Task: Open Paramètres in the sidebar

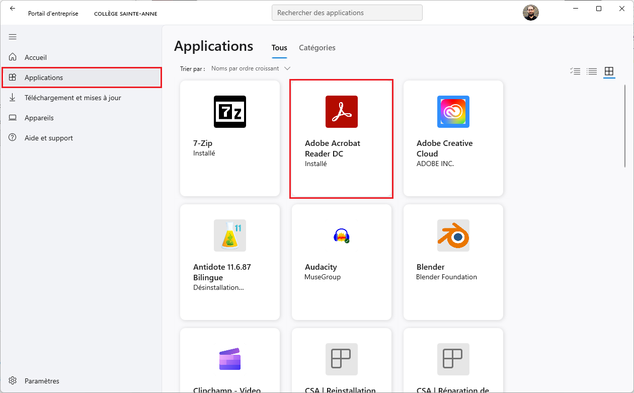Action: [42, 381]
